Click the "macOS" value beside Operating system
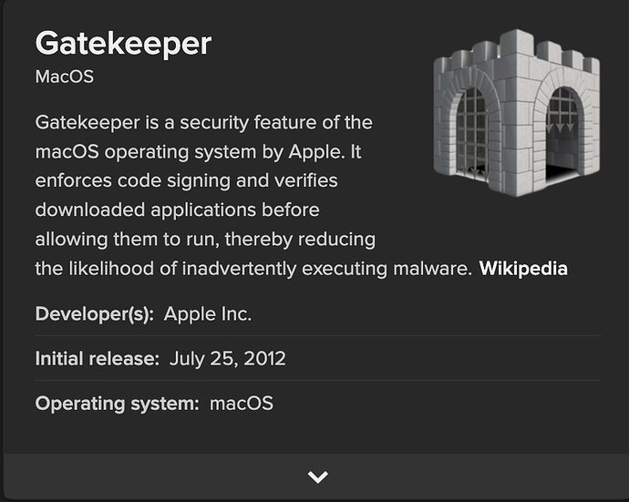 point(241,403)
